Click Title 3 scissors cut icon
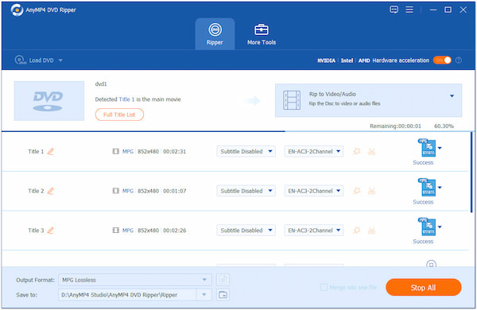477x310 pixels. click(371, 231)
